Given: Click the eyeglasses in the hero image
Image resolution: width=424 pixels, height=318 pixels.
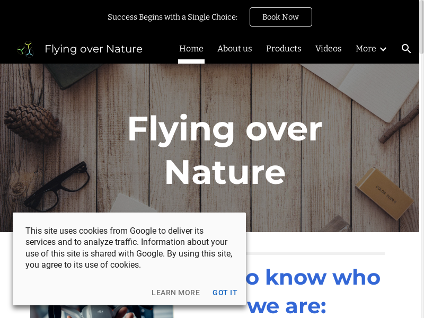Looking at the screenshot, I should [x=57, y=186].
